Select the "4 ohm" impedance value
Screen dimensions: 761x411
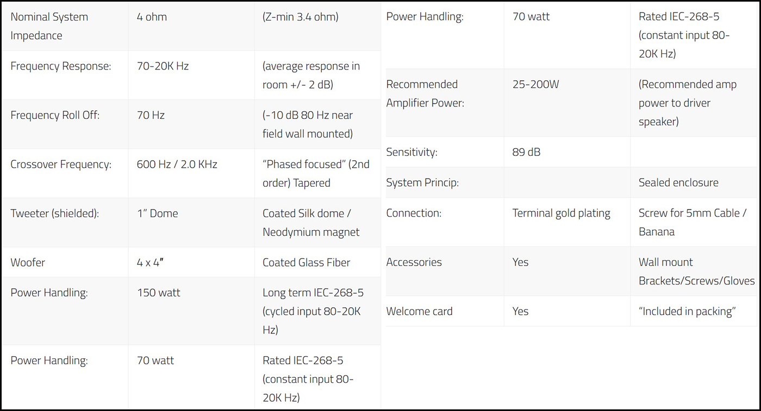(x=152, y=17)
